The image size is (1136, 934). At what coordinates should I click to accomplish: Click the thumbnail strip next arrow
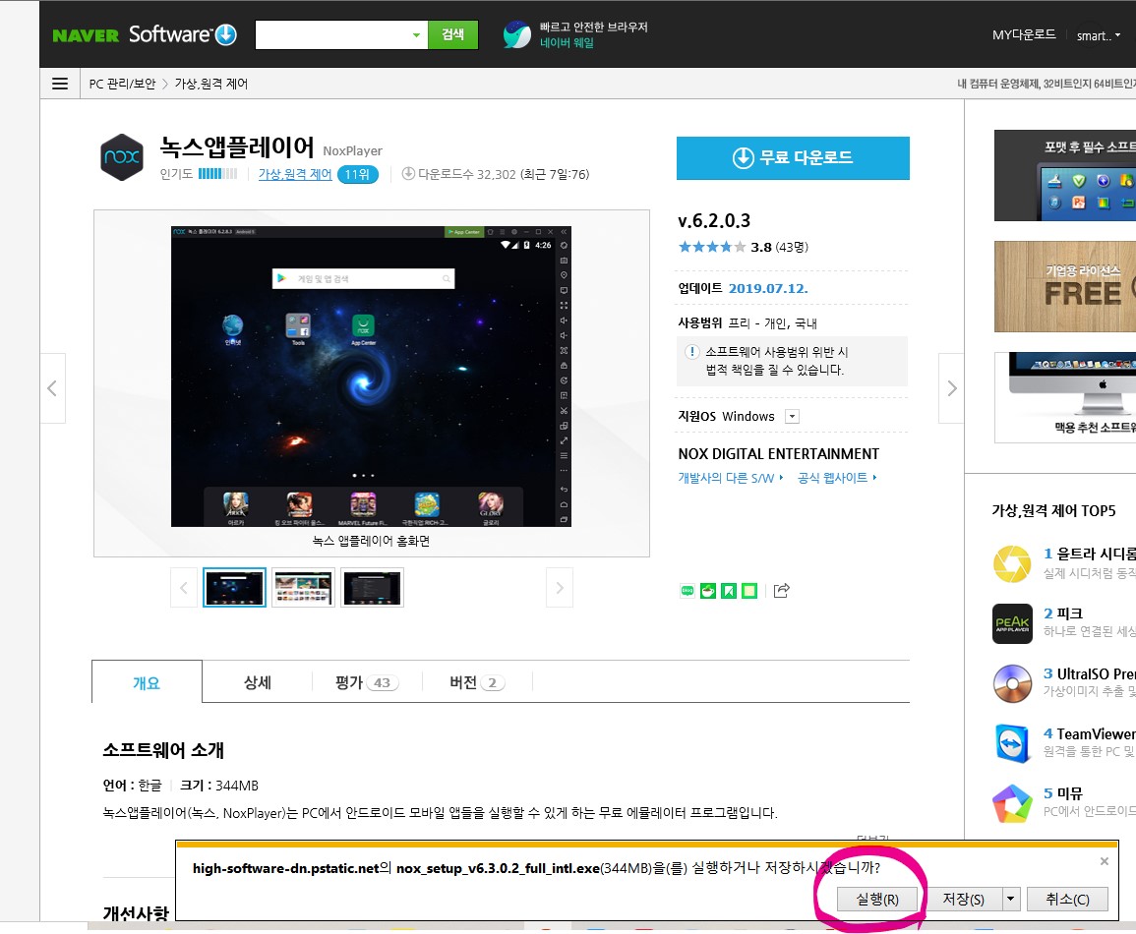tap(560, 587)
